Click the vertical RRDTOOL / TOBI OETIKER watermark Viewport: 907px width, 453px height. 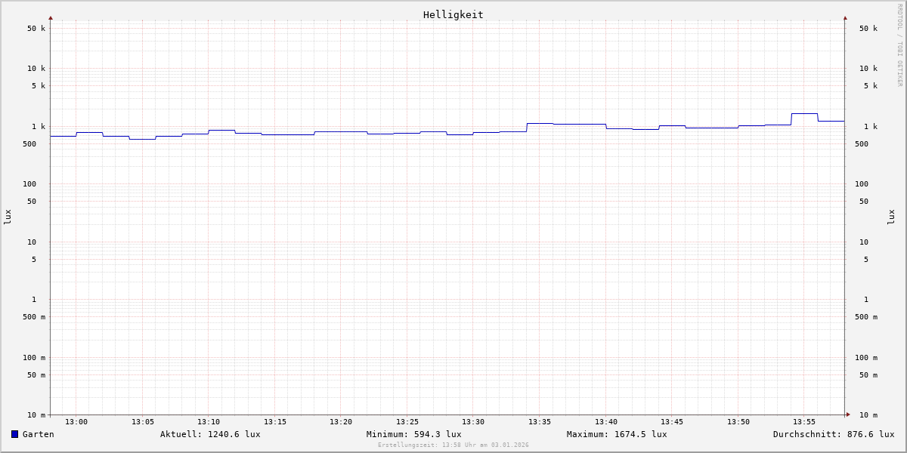pos(899,45)
